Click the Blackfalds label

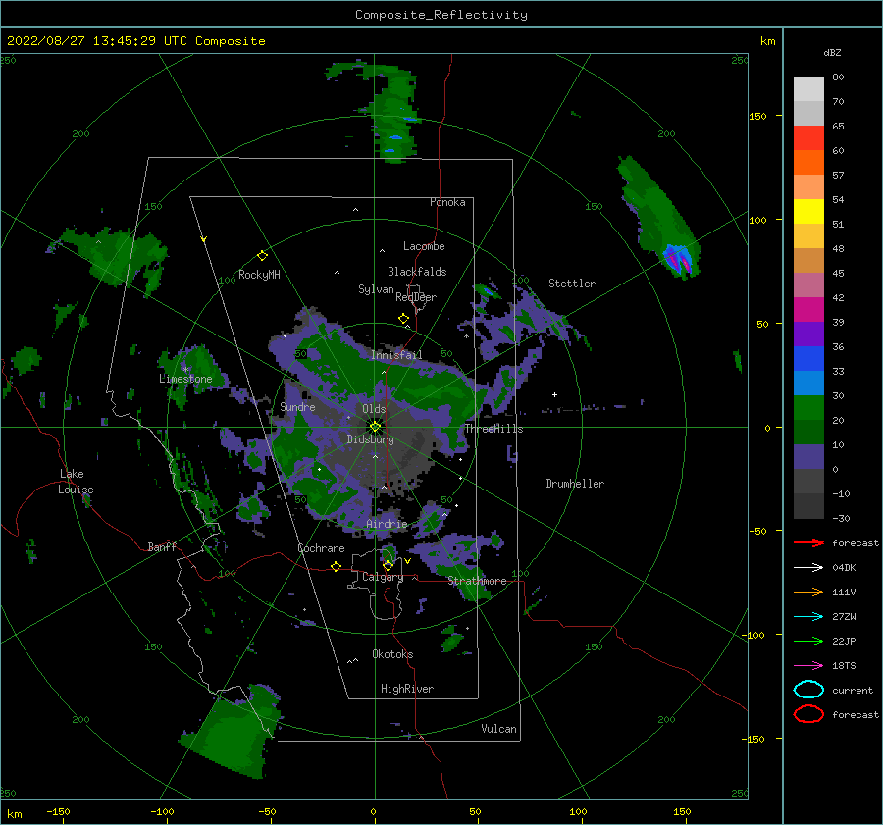(x=417, y=272)
